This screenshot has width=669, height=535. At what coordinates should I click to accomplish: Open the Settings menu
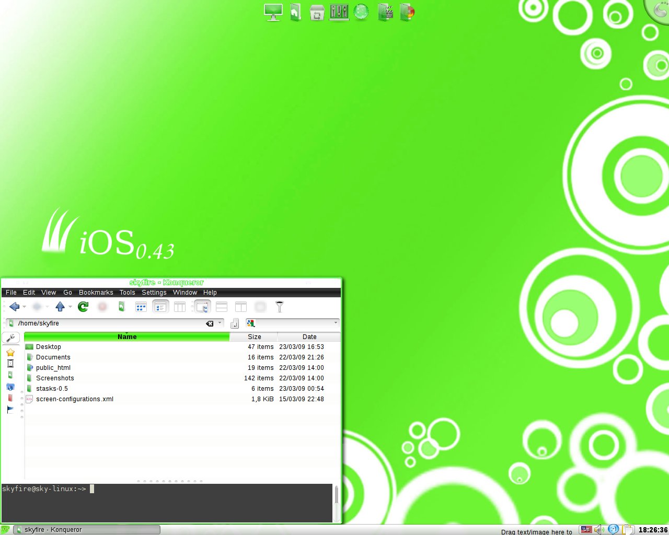tap(154, 293)
